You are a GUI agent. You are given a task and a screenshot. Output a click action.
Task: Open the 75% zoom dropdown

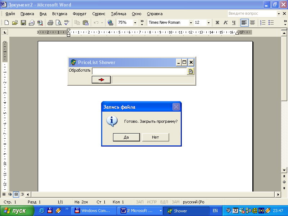(x=135, y=23)
